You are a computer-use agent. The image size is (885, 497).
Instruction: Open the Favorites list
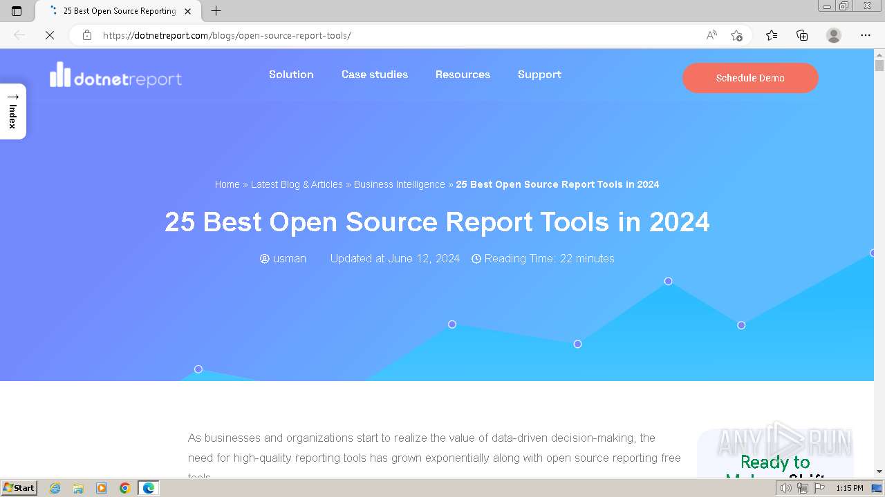point(772,35)
